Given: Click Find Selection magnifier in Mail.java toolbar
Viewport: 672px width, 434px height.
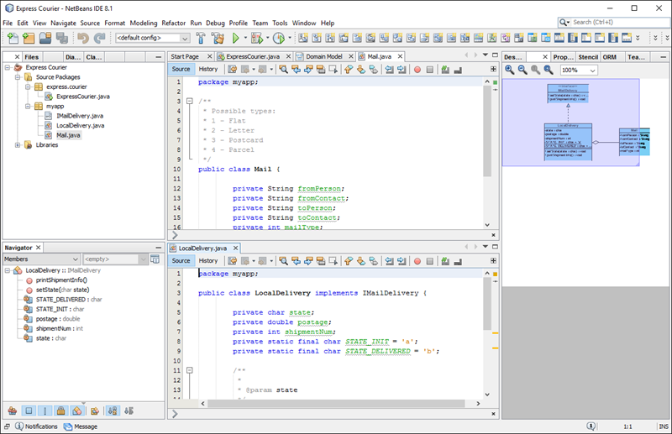Looking at the screenshot, I should pos(283,70).
